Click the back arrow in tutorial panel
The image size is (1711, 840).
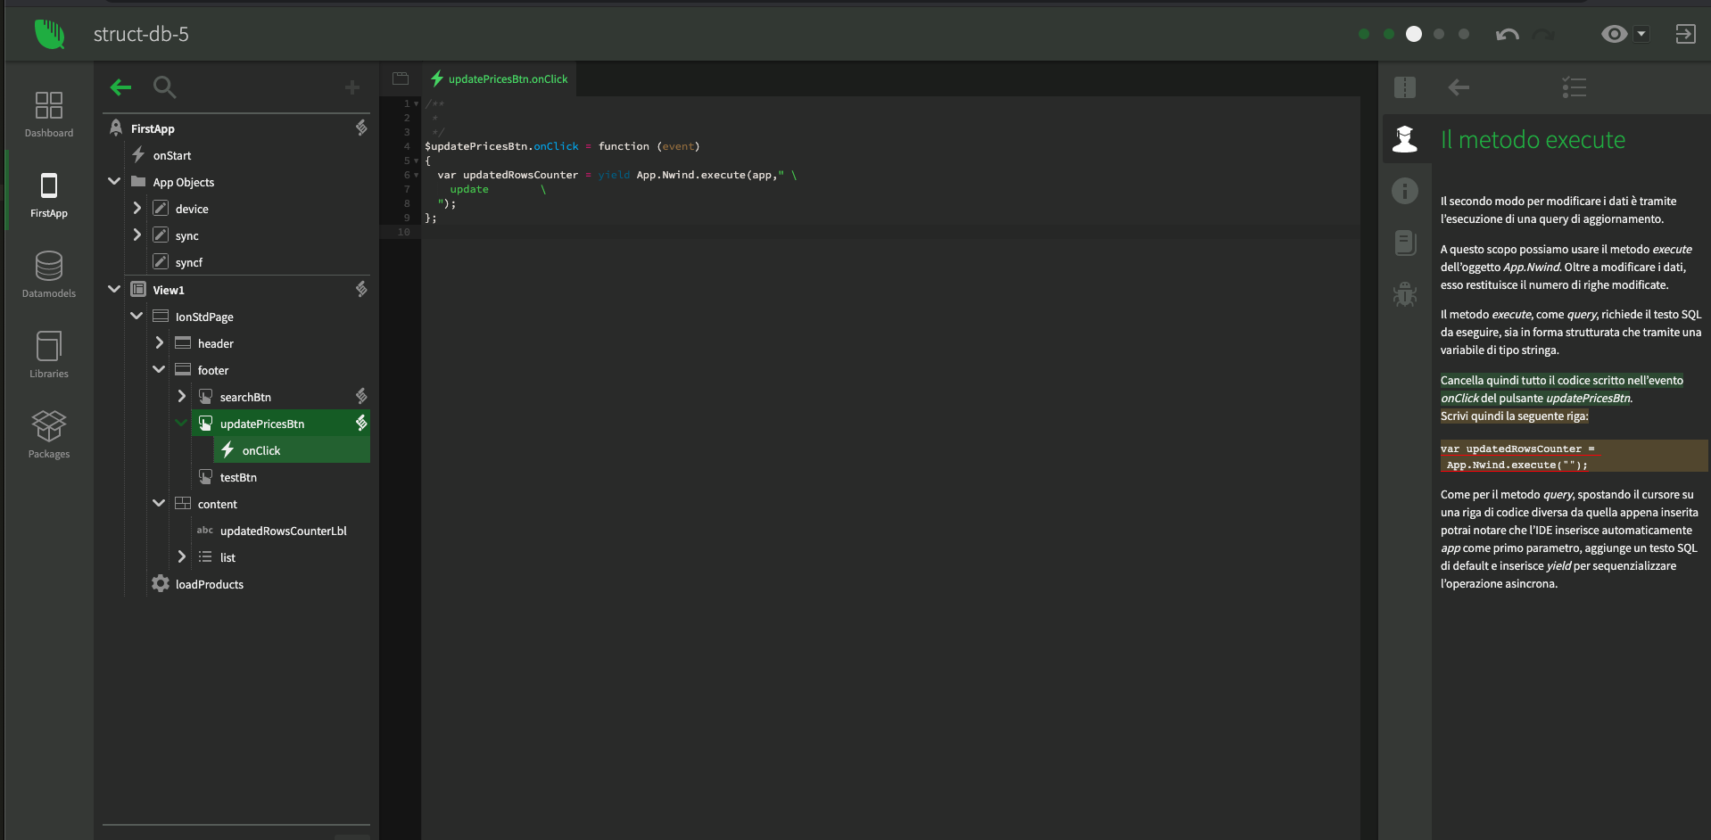1459,86
